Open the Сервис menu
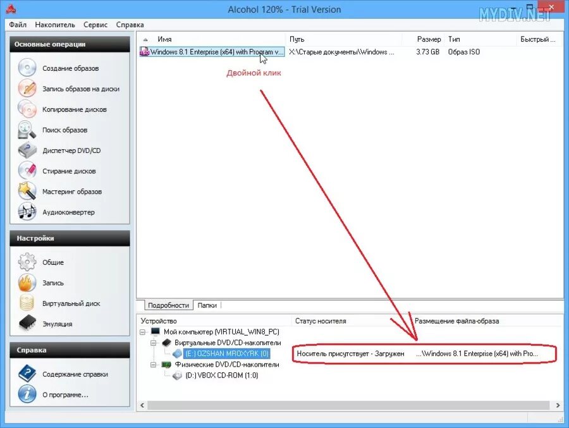The image size is (569, 428). point(95,25)
